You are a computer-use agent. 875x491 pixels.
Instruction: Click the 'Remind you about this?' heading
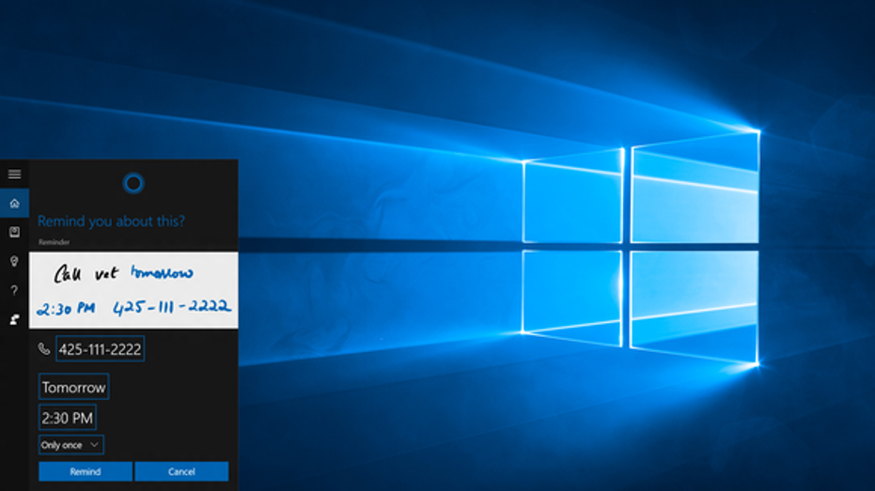pos(111,222)
